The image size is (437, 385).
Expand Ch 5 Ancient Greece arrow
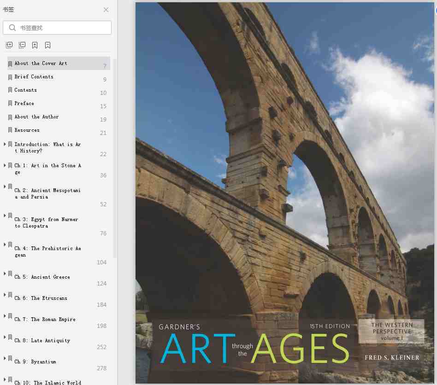pyautogui.click(x=5, y=274)
